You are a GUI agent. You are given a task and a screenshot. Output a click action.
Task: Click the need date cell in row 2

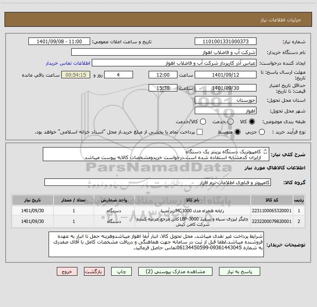(x=33, y=221)
